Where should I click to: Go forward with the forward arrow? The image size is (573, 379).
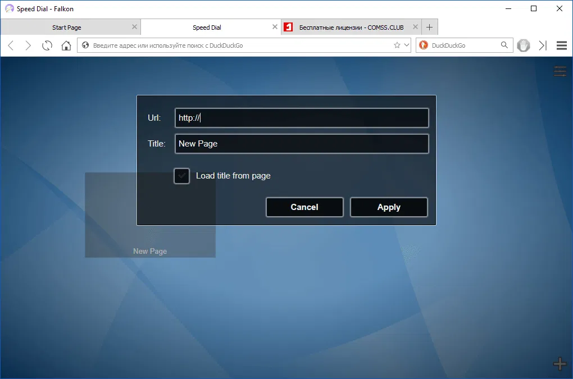pyautogui.click(x=28, y=45)
